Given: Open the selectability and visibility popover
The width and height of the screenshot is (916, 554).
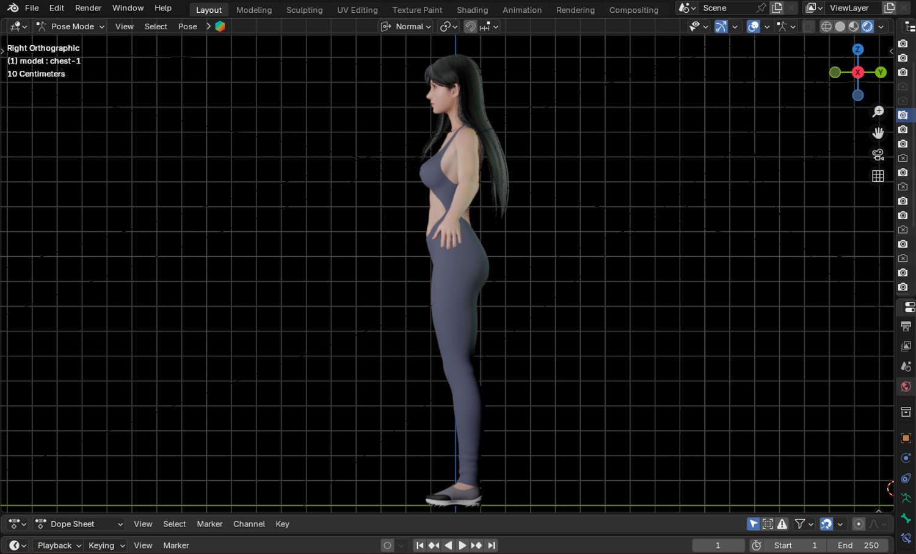Looking at the screenshot, I should pyautogui.click(x=698, y=26).
